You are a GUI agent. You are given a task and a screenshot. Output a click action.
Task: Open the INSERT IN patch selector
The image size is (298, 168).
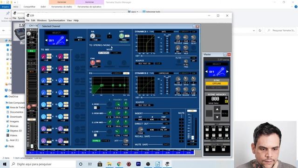[x=152, y=119]
